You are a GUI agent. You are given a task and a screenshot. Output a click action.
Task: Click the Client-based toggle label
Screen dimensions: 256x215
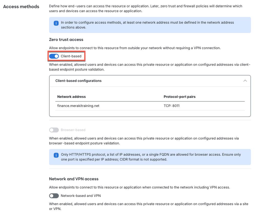click(71, 56)
